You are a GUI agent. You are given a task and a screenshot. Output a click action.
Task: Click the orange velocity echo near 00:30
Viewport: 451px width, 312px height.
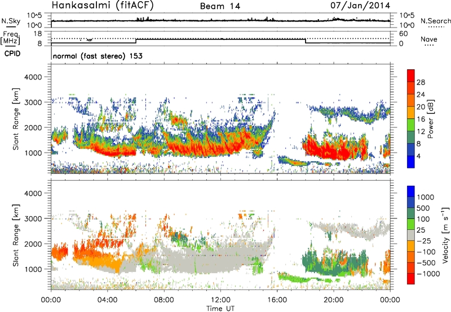pyautogui.click(x=59, y=251)
